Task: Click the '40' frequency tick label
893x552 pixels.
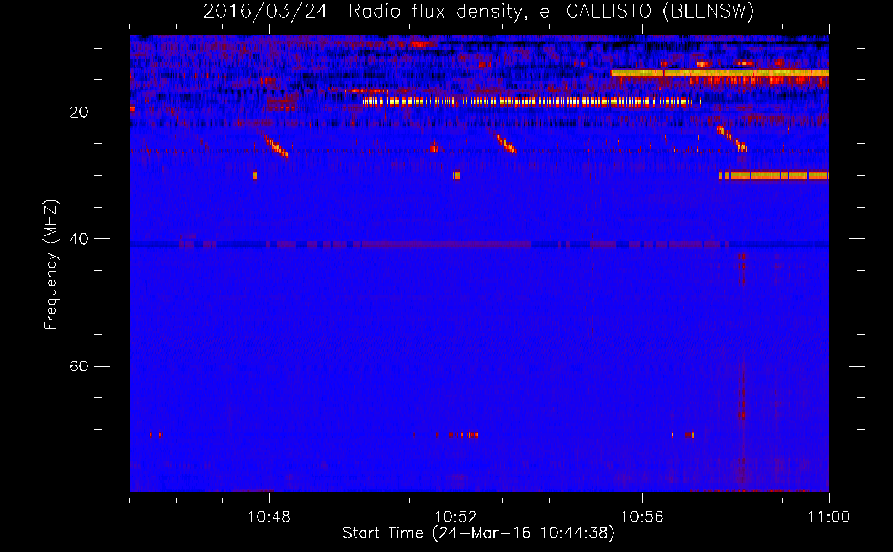Action: coord(79,240)
